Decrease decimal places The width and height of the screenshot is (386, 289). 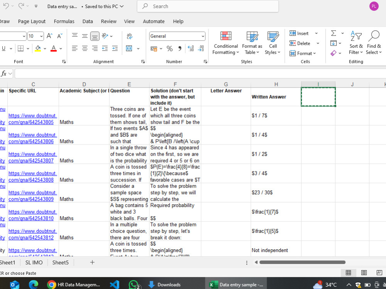(x=201, y=49)
